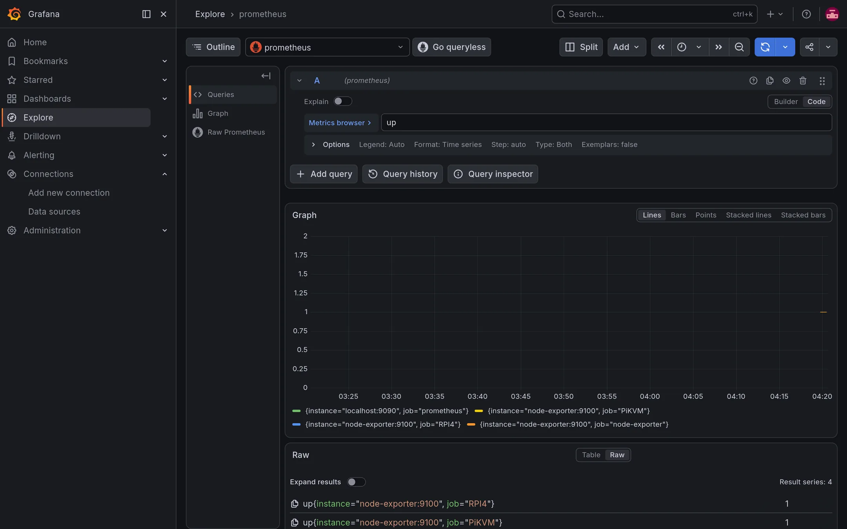
Task: Select the Bars graph style
Action: [x=678, y=215]
